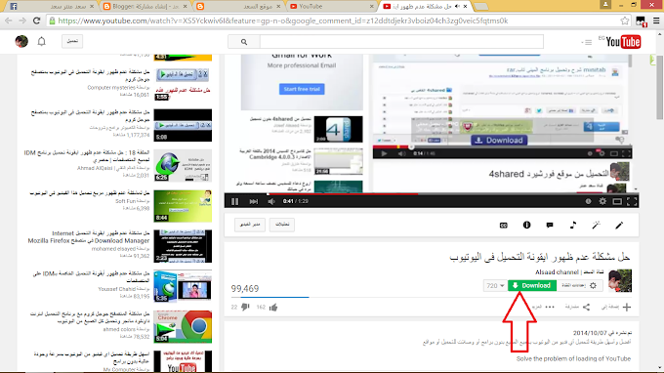Screen dimensions: 664x373
Task: Open the annotations speech bubble icon
Action: point(550,226)
